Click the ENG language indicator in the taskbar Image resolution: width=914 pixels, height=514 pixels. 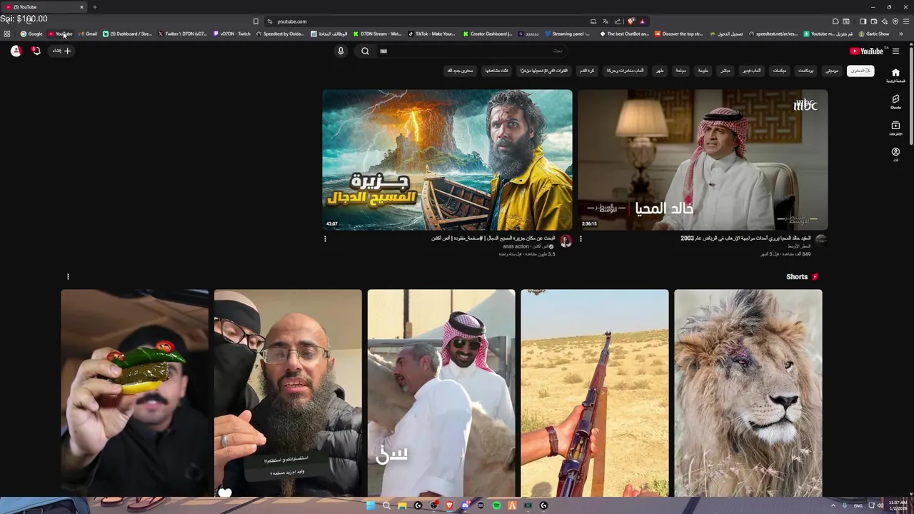[858, 505]
